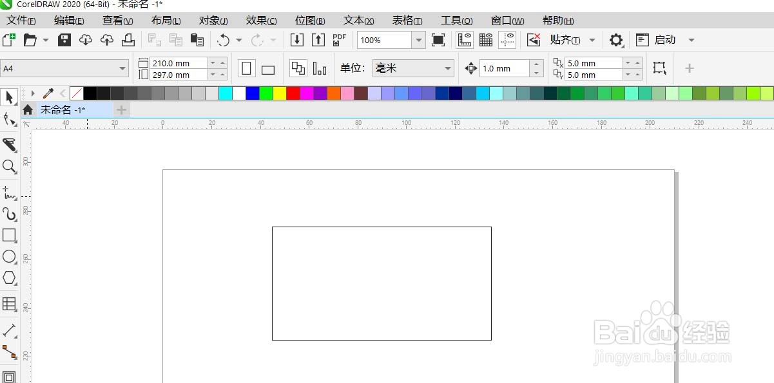
Task: Go to the Welcome home tab icon
Action: click(x=28, y=110)
